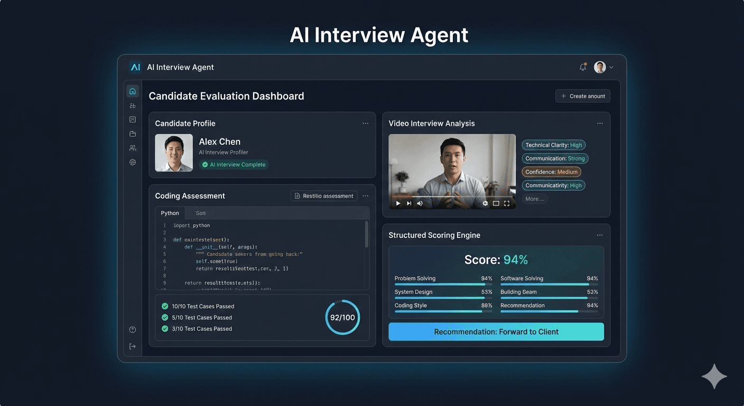Viewport: 744px width, 406px height.
Task: Open the Home dashboard from the sidebar
Action: (133, 91)
